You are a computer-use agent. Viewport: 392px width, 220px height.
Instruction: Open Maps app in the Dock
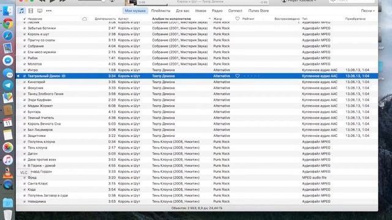[8, 98]
